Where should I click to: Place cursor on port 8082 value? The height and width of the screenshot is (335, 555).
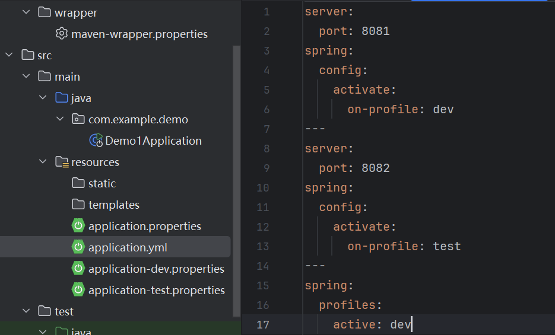tap(375, 168)
